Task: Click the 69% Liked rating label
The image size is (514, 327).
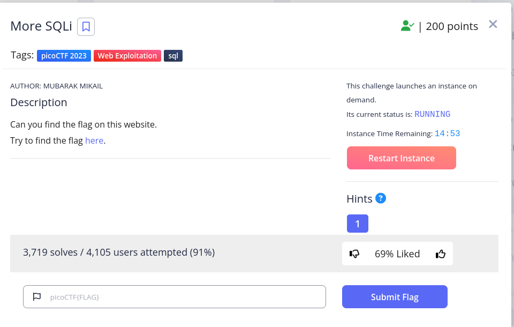Action: [397, 254]
